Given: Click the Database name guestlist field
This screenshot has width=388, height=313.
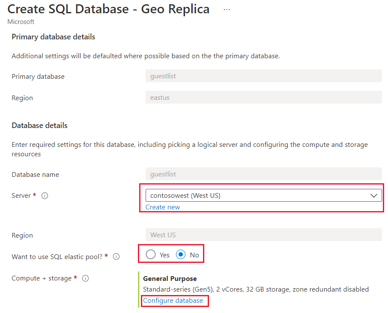Looking at the screenshot, I should [263, 174].
